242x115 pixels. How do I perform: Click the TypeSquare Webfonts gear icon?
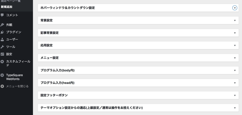point(2,75)
